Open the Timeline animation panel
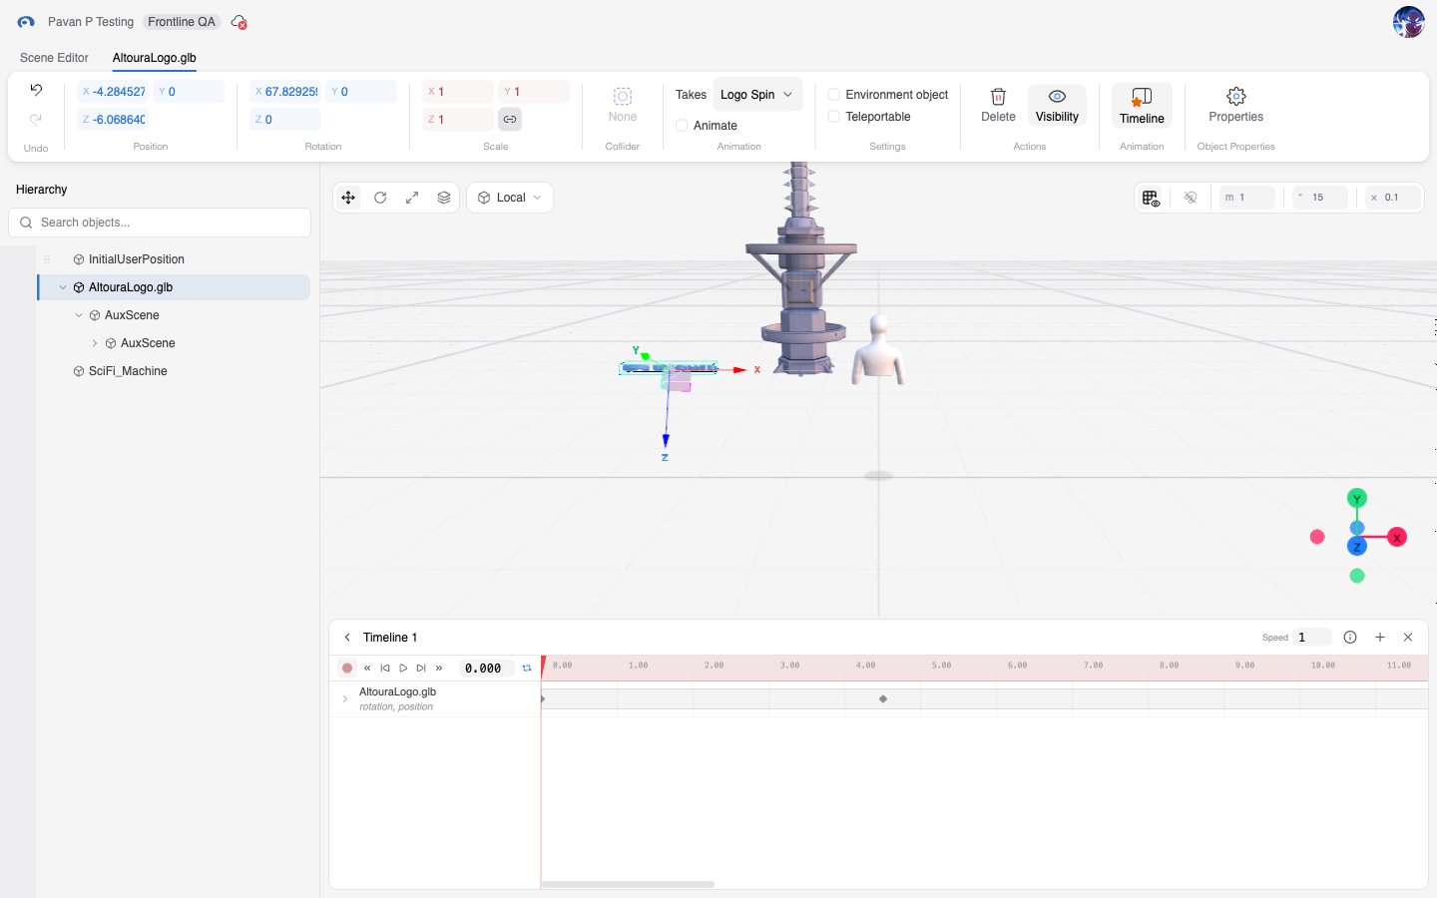Screen dimensions: 1437x898 [1142, 105]
